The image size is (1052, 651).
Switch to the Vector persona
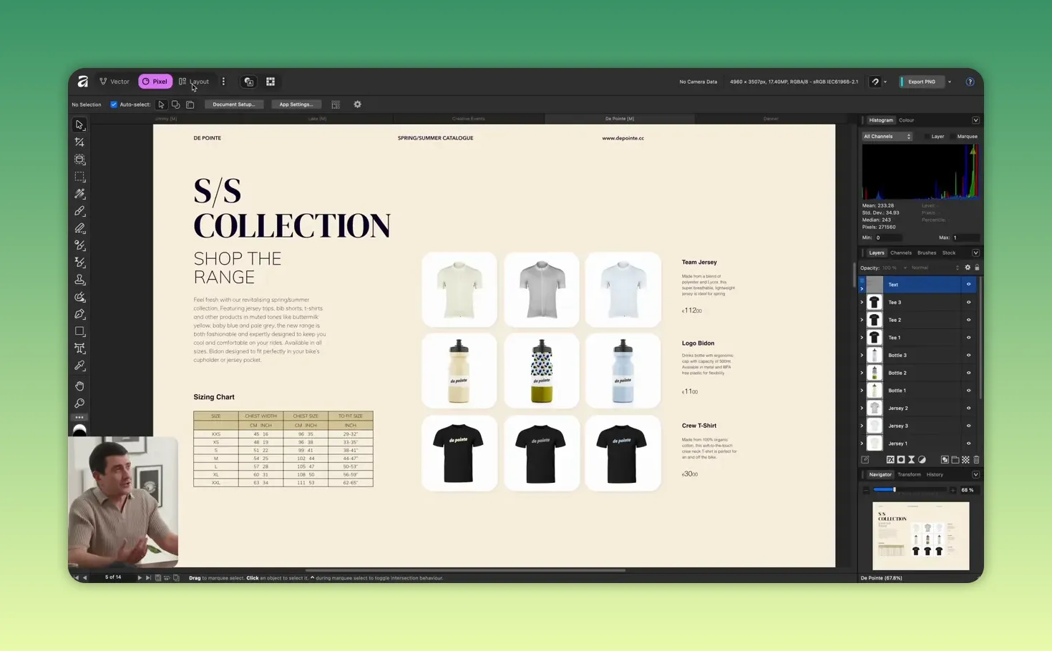click(x=115, y=82)
